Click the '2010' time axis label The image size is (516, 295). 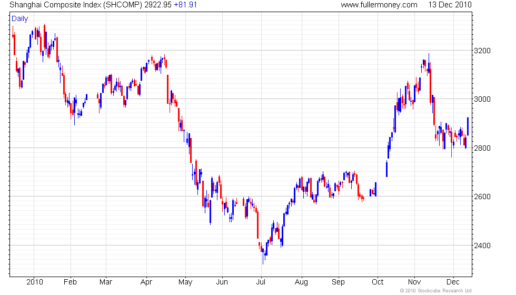[x=35, y=282]
